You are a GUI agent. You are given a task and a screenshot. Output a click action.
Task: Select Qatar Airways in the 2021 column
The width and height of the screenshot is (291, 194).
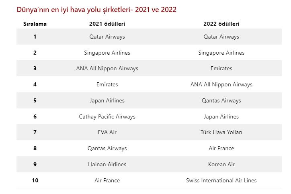pyautogui.click(x=107, y=37)
